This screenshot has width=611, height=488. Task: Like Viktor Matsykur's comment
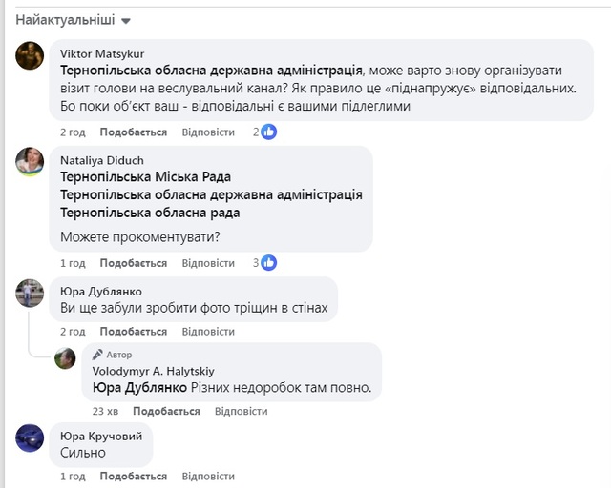point(133,132)
